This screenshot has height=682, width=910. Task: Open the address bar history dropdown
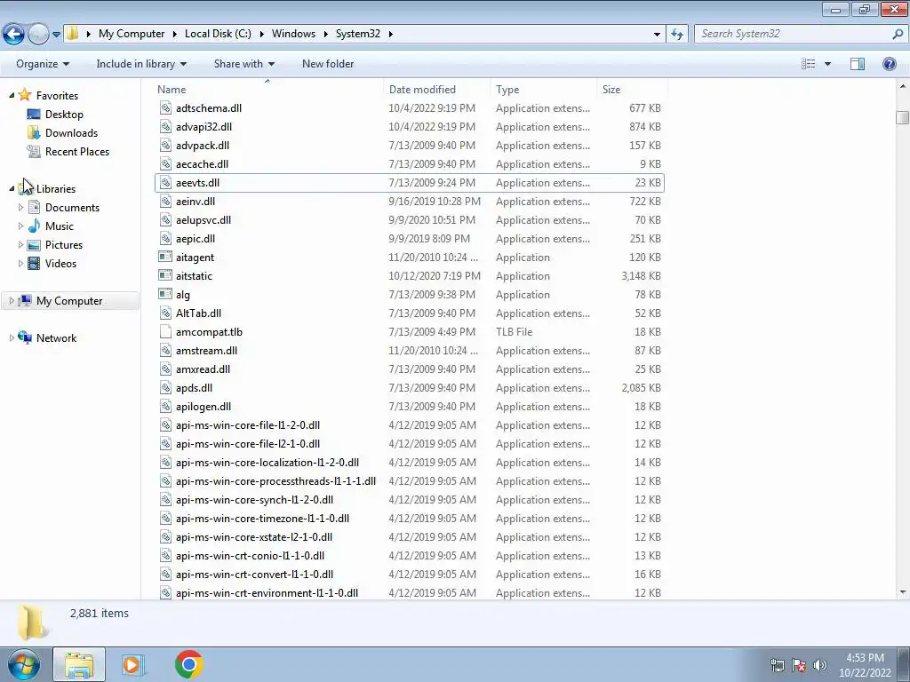657,35
